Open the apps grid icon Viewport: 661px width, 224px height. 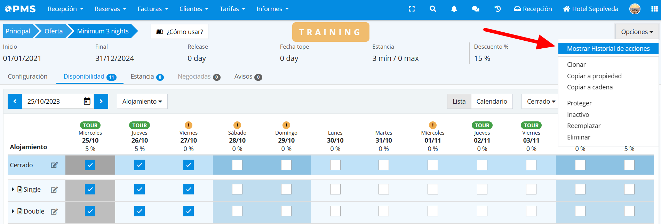[x=654, y=9]
